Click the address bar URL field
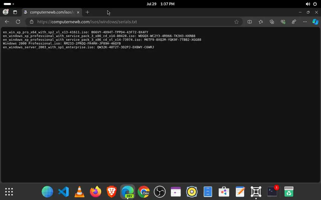 tap(134, 22)
